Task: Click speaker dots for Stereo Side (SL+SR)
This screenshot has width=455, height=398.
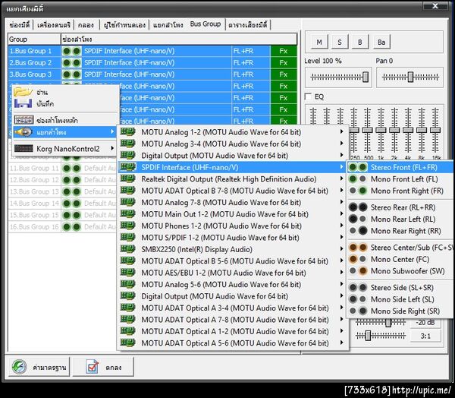Action: [358, 288]
